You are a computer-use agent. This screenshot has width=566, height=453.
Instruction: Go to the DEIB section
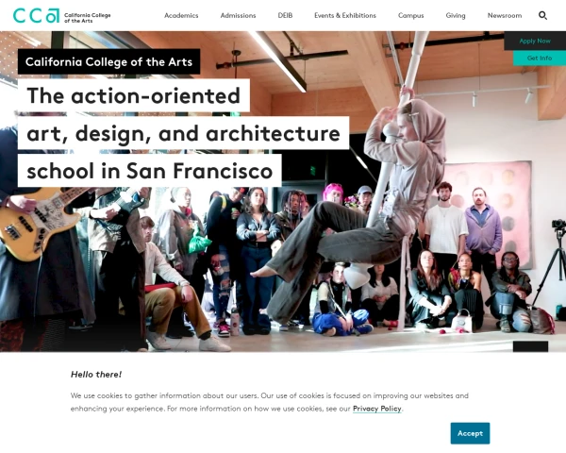(285, 15)
